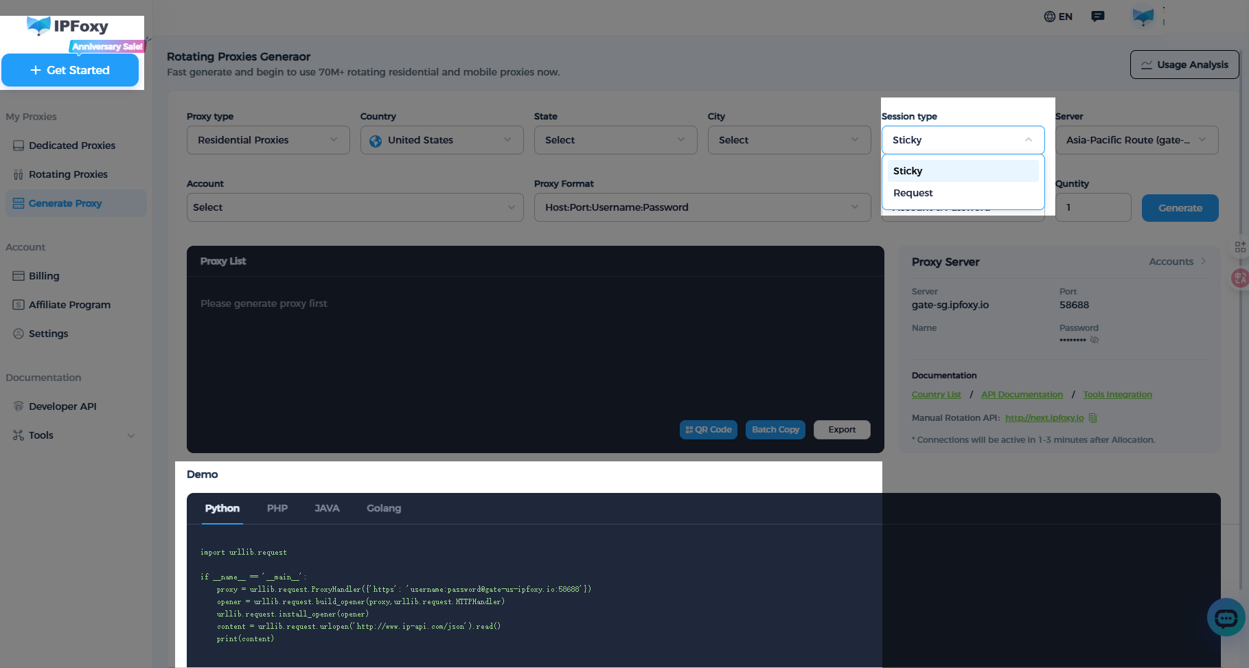This screenshot has height=668, width=1249.
Task: Click the Quntity input field
Action: click(x=1093, y=207)
